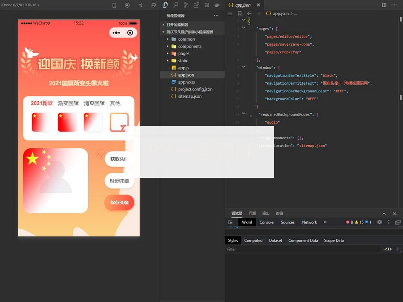Open project.config.json in the file tree
The height and width of the screenshot is (302, 403).
(x=195, y=89)
